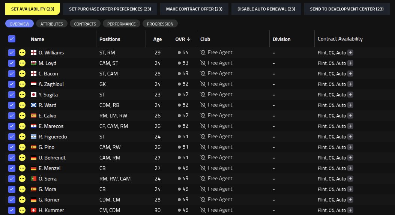Click the Japan flag next to Y. Sugita

click(33, 95)
